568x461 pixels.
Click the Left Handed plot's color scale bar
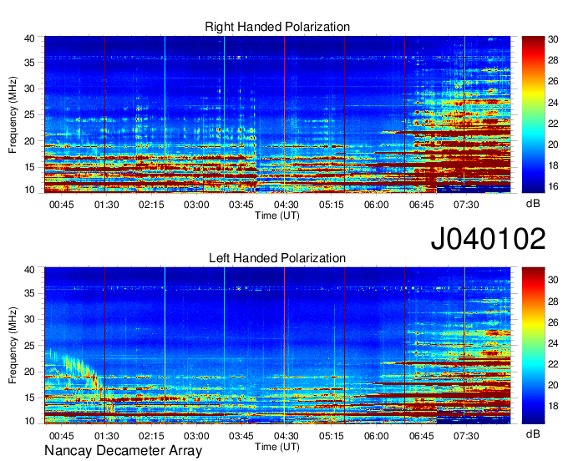click(x=533, y=346)
